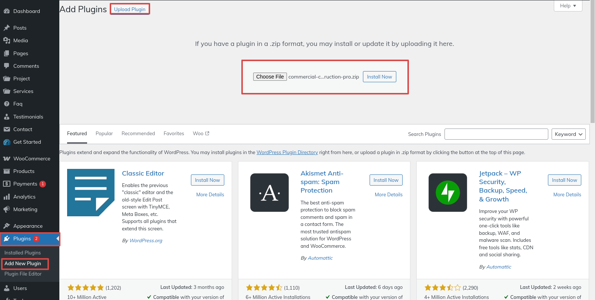Click the Contact envelope icon

click(7, 129)
